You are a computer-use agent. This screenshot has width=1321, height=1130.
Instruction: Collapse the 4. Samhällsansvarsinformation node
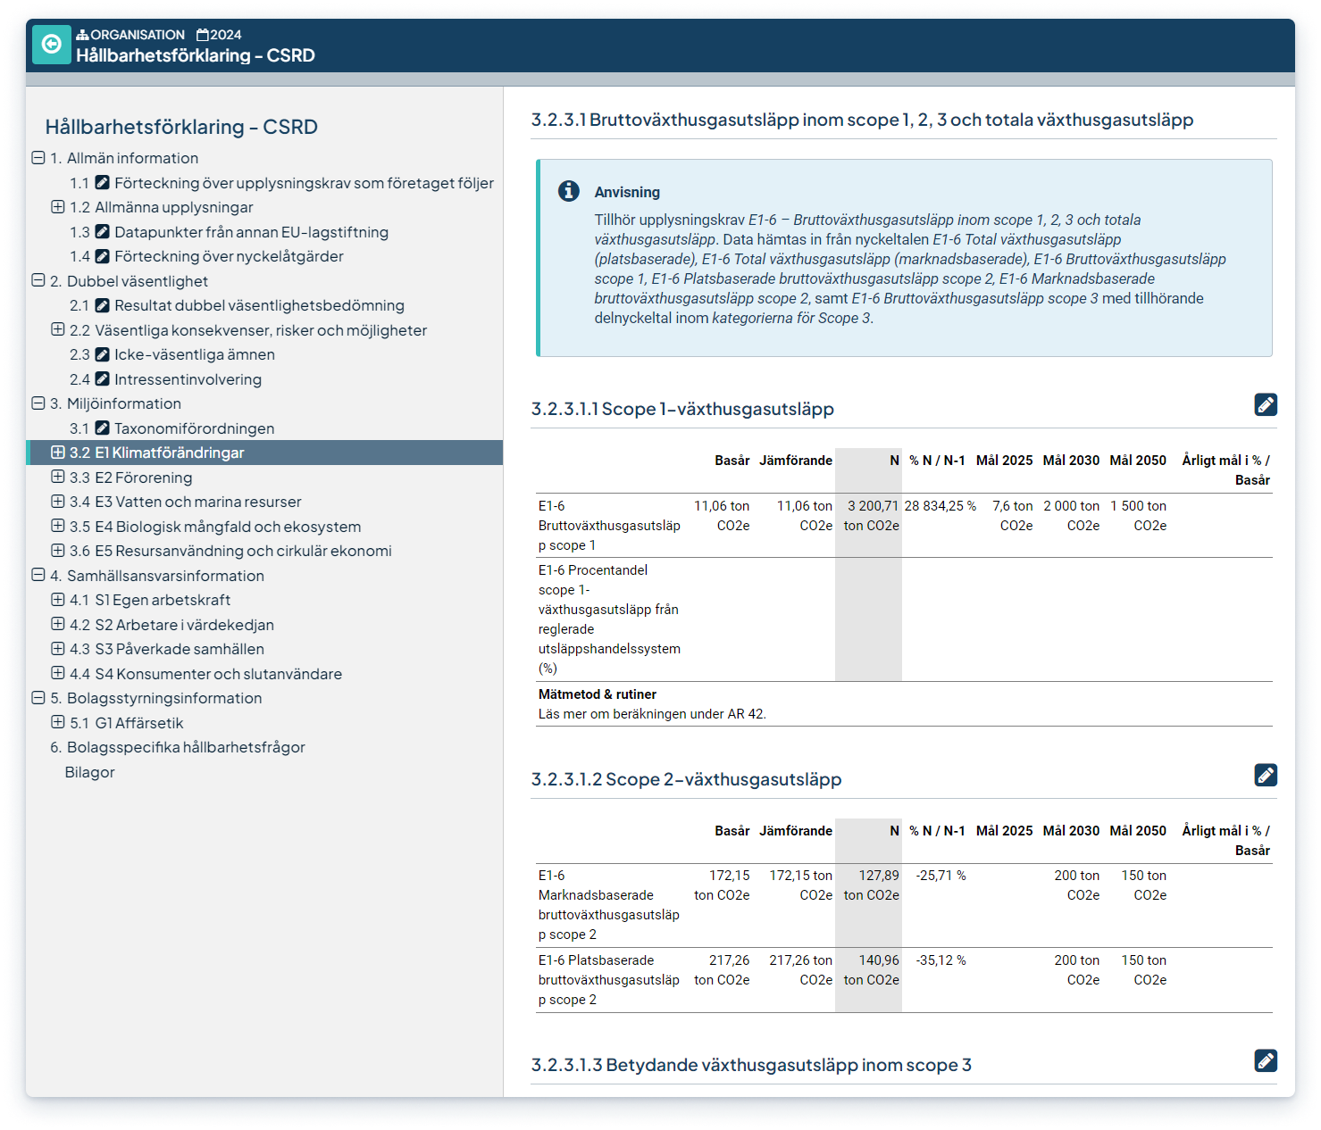[38, 575]
